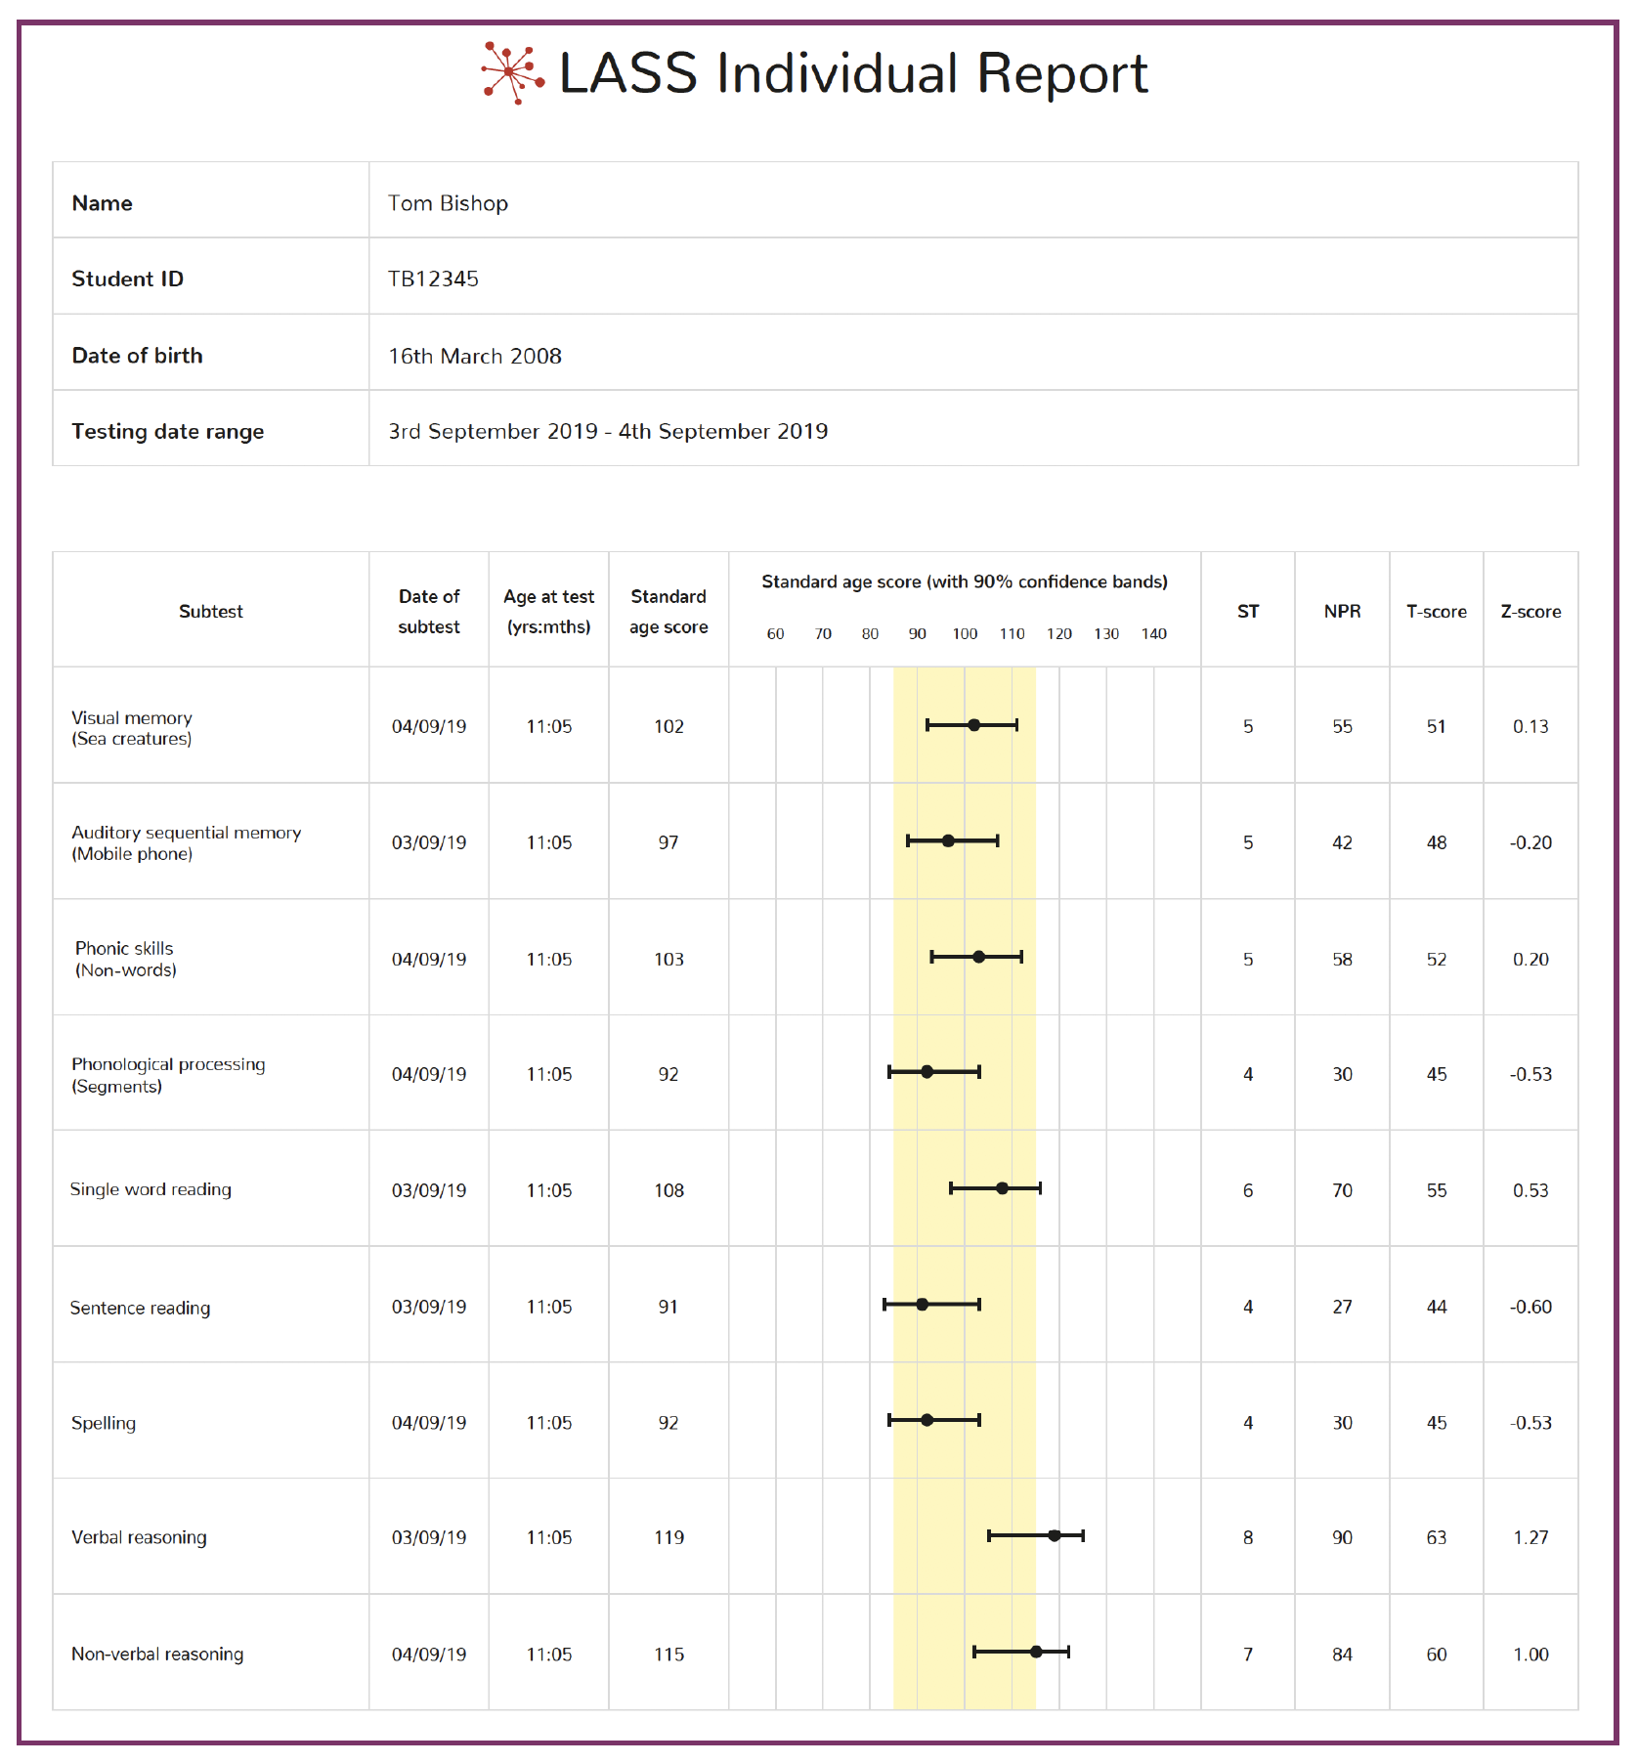Click the 140 chart axis label
Viewport: 1638px width, 1763px height.
(1154, 634)
